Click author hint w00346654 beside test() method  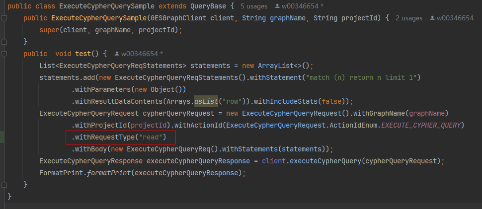click(139, 54)
